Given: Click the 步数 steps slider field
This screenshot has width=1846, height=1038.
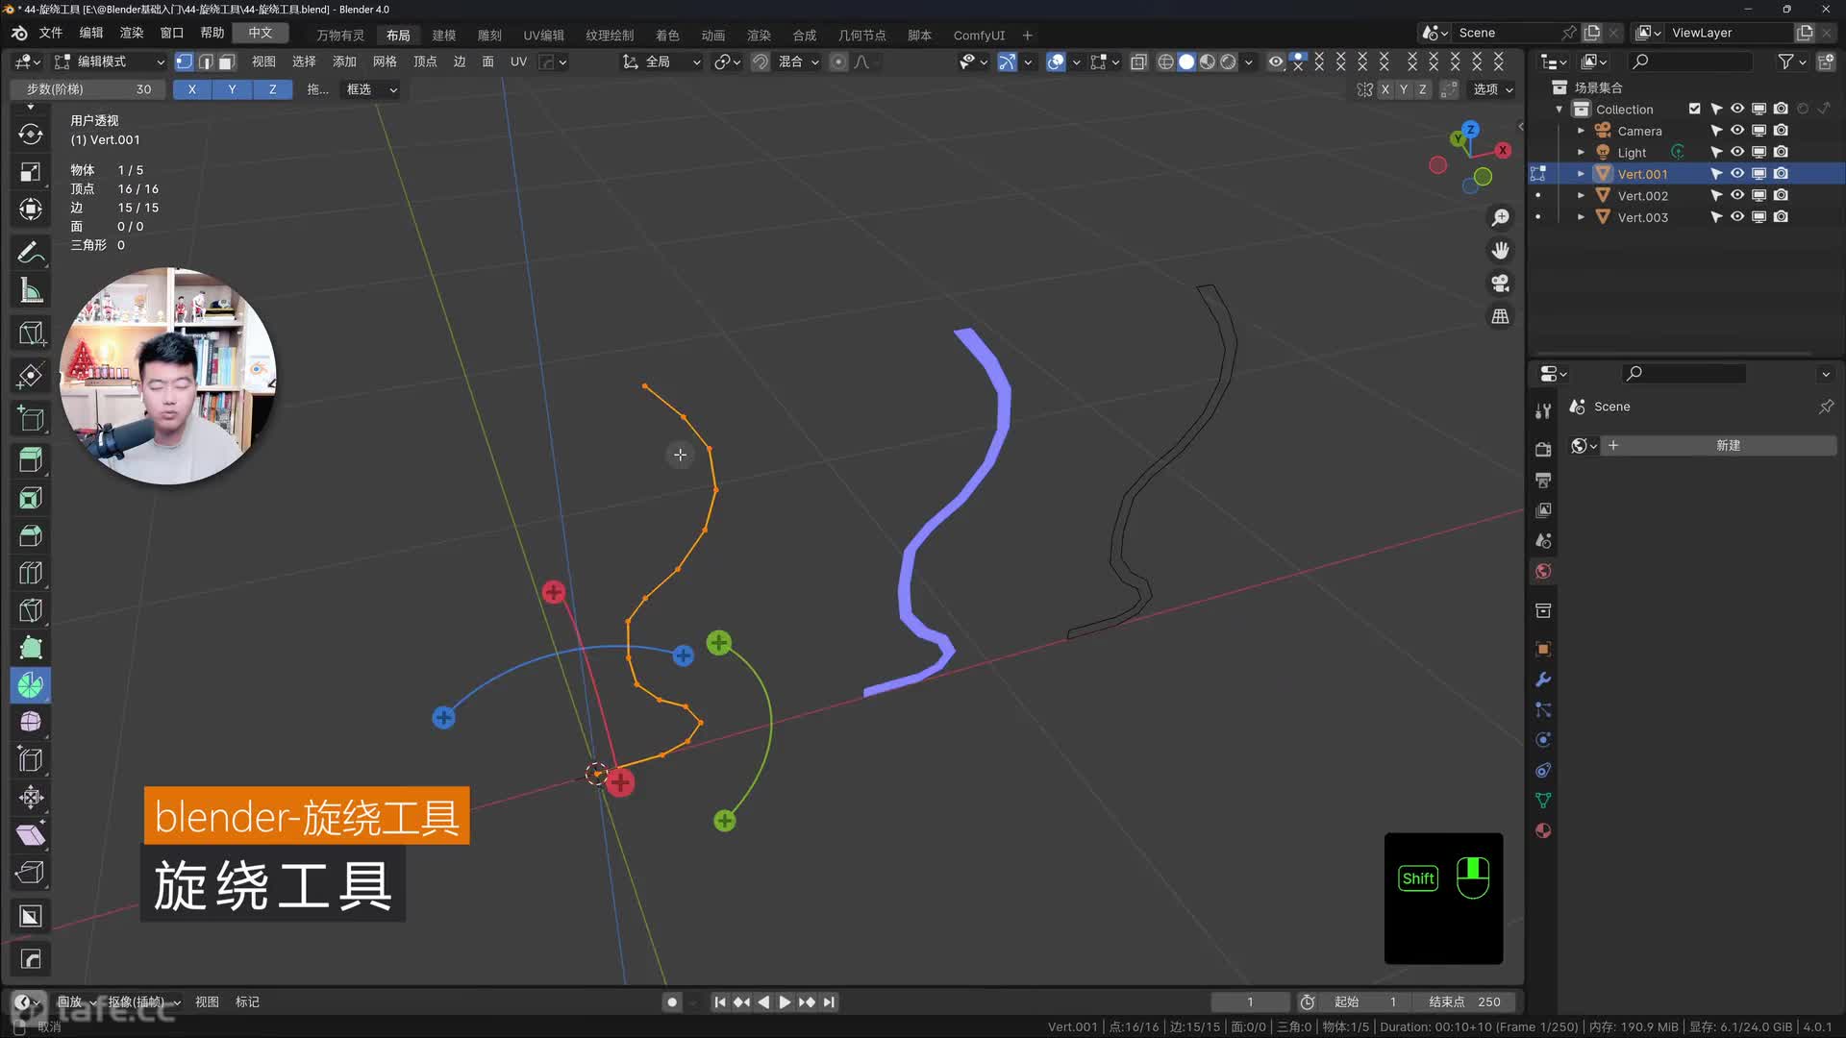Looking at the screenshot, I should click(88, 89).
